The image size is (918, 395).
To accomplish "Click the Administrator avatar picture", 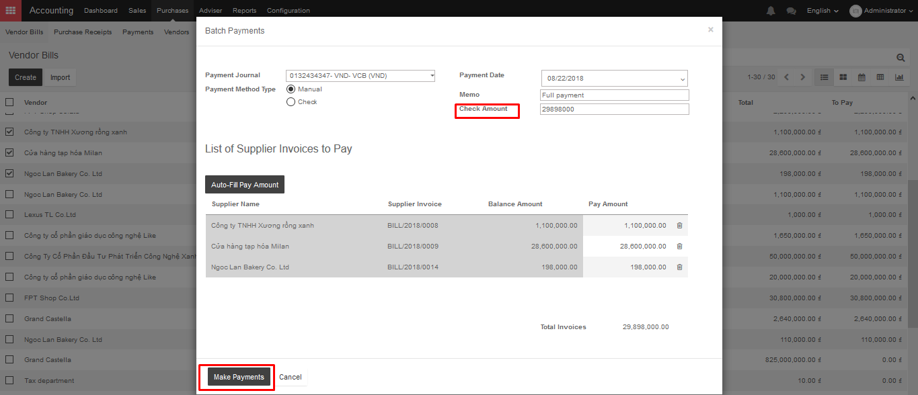I will click(855, 11).
